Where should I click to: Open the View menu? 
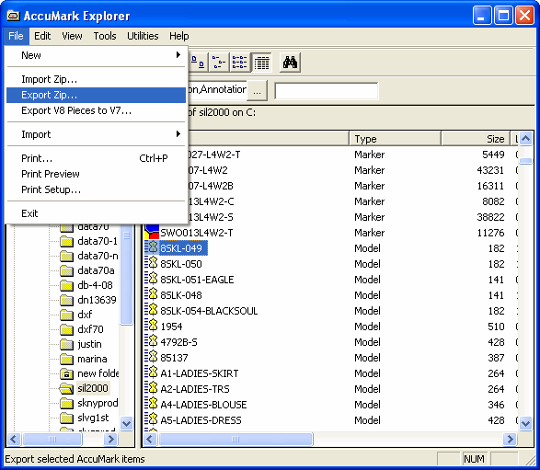tap(72, 36)
